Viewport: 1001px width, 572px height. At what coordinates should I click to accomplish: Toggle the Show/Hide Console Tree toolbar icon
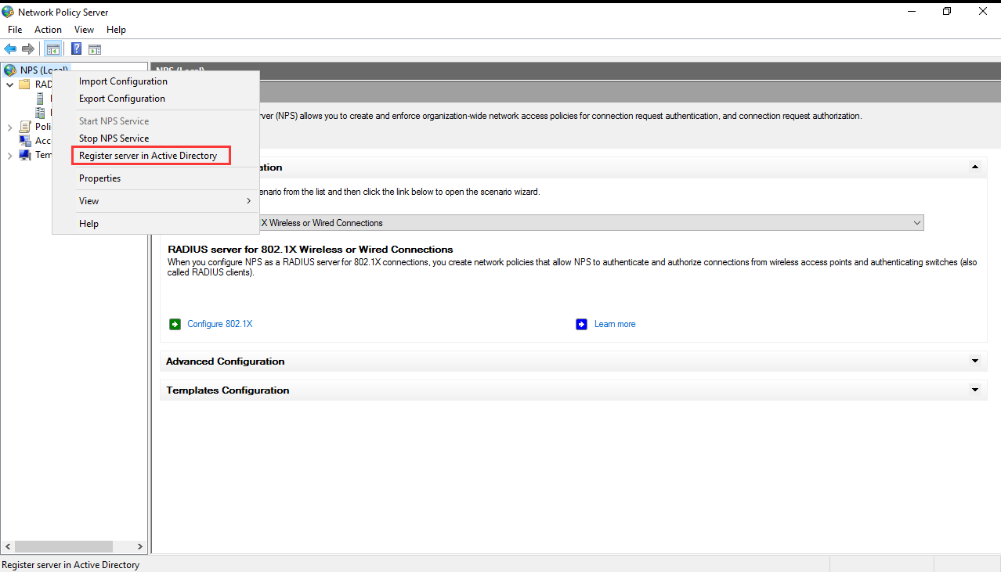click(52, 49)
